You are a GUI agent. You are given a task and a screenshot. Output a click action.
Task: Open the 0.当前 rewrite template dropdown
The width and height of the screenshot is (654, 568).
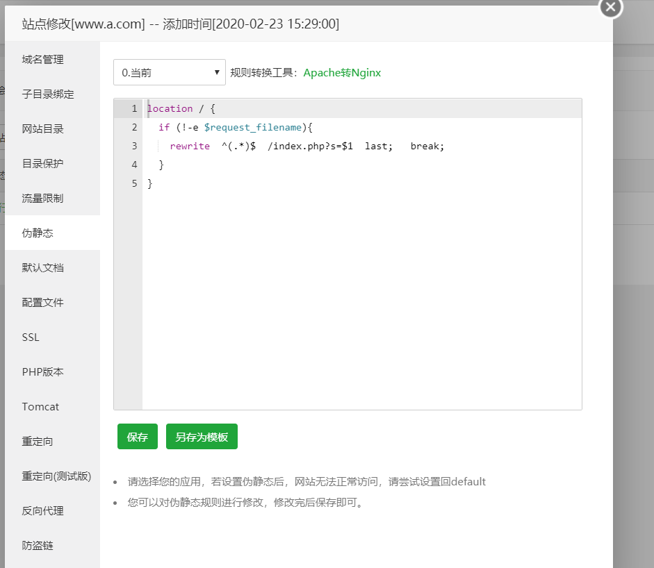click(169, 72)
